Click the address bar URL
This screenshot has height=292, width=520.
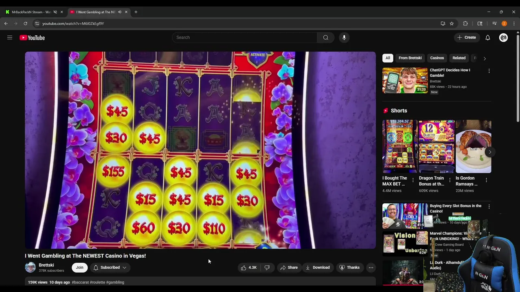coord(73,24)
